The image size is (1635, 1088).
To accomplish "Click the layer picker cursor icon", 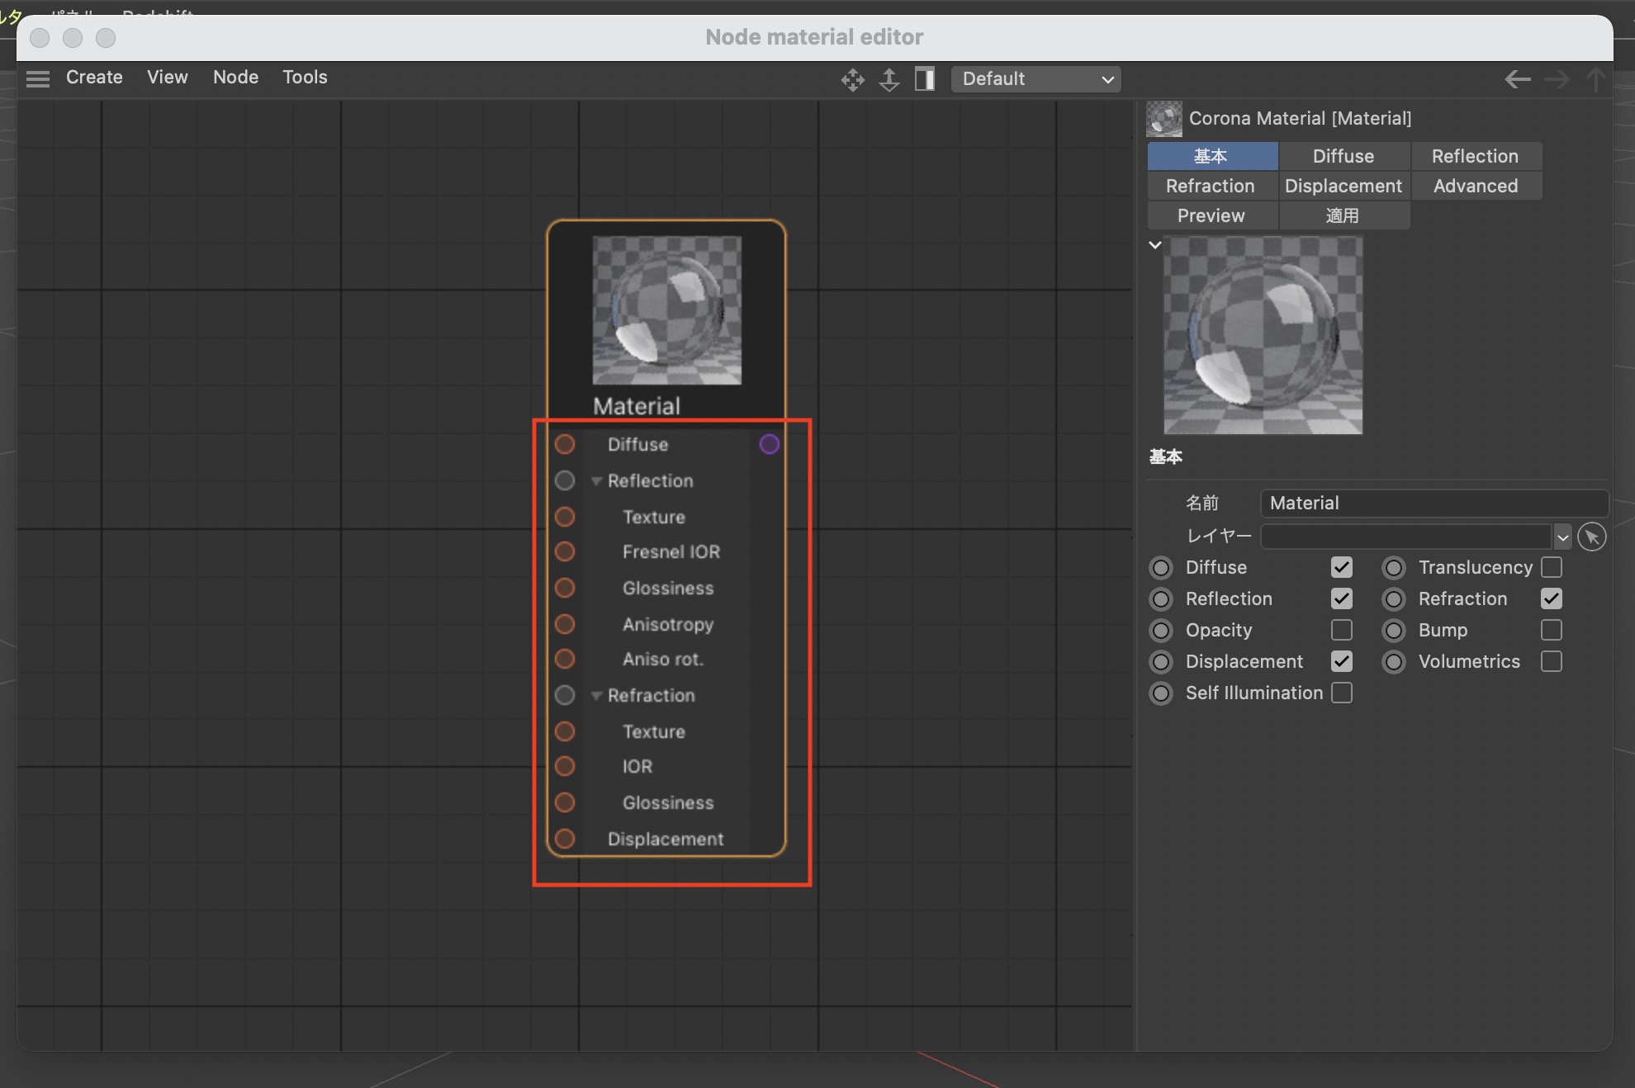I will [x=1591, y=537].
